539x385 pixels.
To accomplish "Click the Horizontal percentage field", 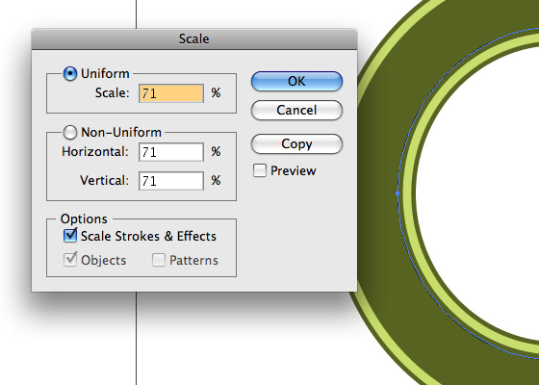I will pyautogui.click(x=171, y=152).
